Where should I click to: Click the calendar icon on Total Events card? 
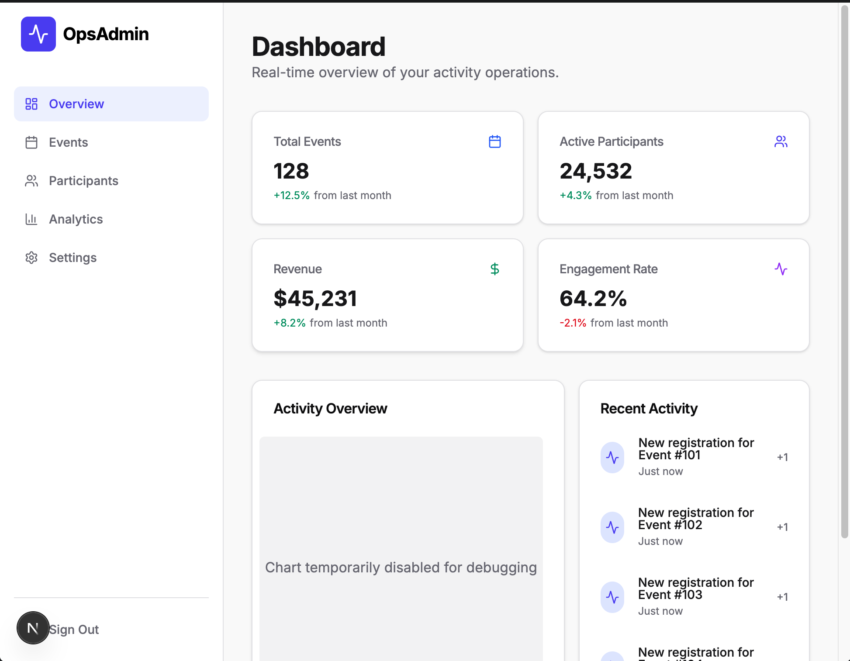tap(494, 141)
